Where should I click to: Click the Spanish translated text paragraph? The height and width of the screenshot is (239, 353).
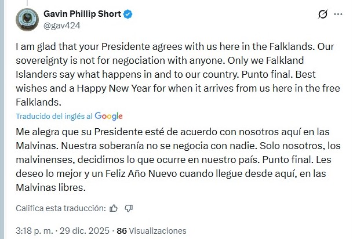click(x=174, y=158)
